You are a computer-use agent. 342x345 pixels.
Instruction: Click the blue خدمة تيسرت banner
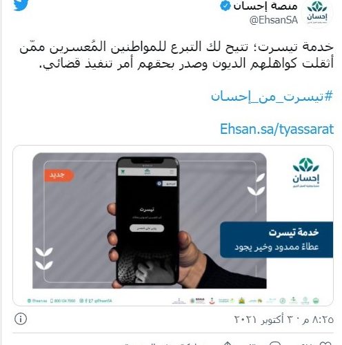click(276, 239)
